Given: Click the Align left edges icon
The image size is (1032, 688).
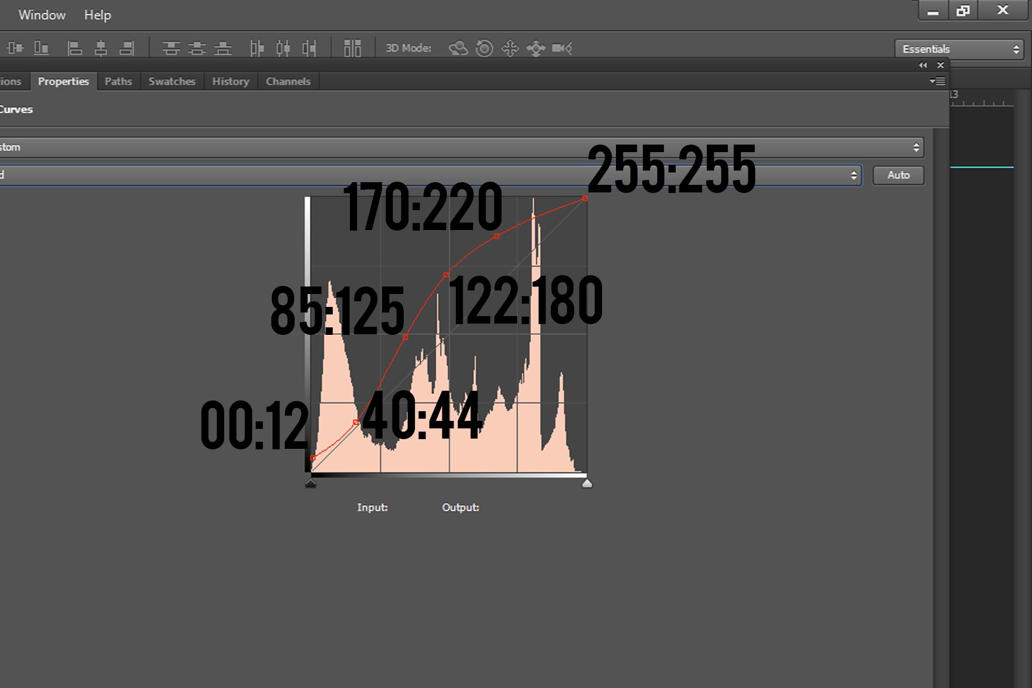Looking at the screenshot, I should point(75,48).
